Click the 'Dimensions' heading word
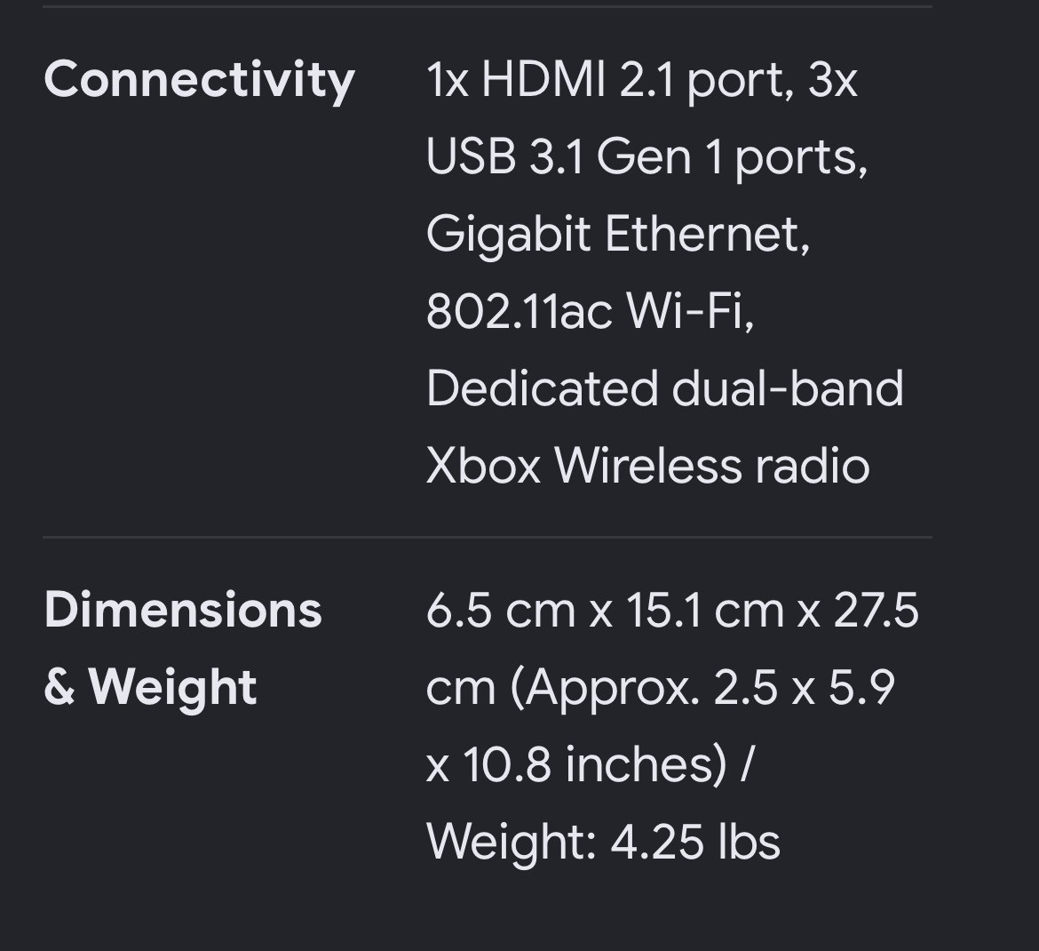Screen dimensions: 1039x951 pos(183,610)
